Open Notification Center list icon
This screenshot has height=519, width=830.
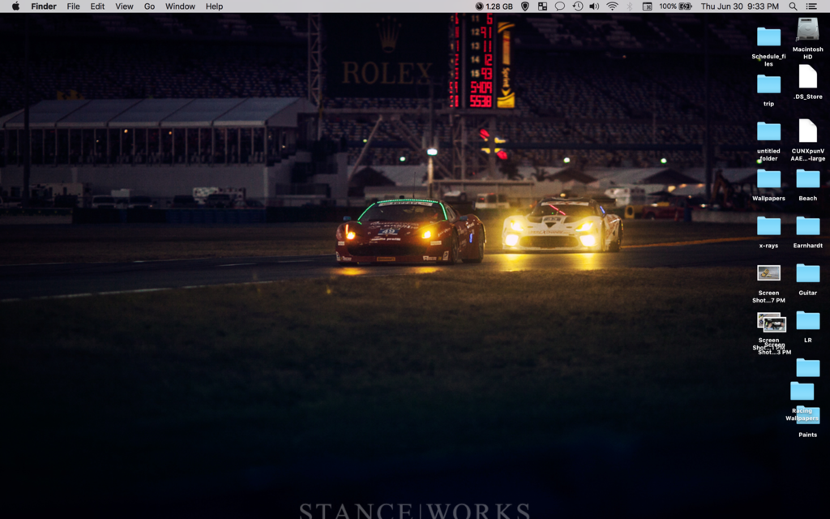[x=812, y=6]
